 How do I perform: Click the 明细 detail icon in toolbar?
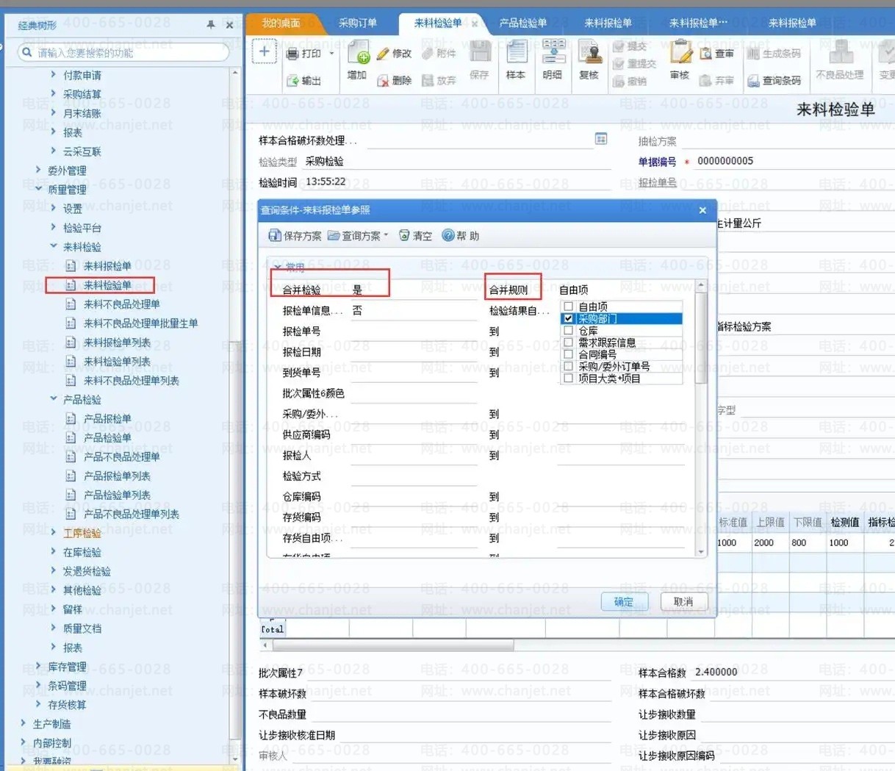click(x=553, y=54)
